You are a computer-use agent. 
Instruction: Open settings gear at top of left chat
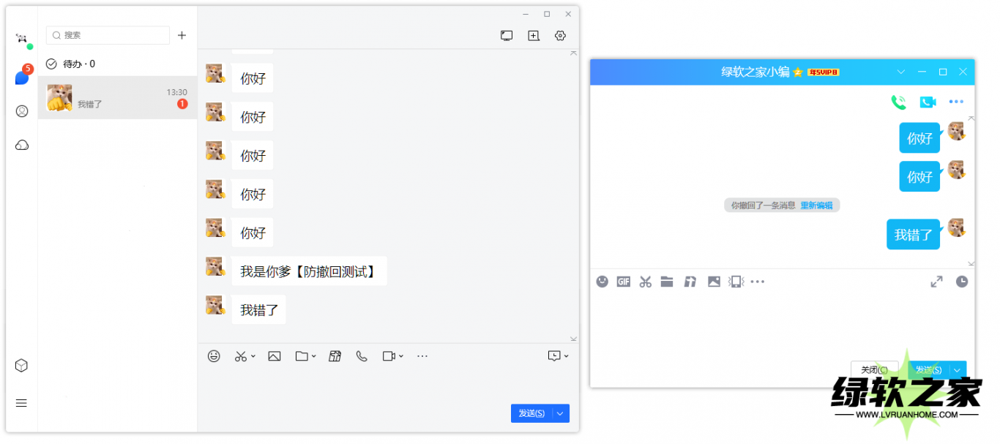coord(560,36)
